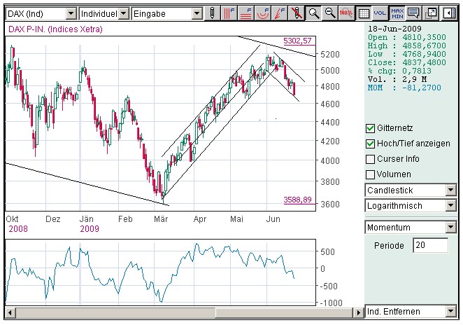Click the date 18-Jun-2009

(394, 29)
